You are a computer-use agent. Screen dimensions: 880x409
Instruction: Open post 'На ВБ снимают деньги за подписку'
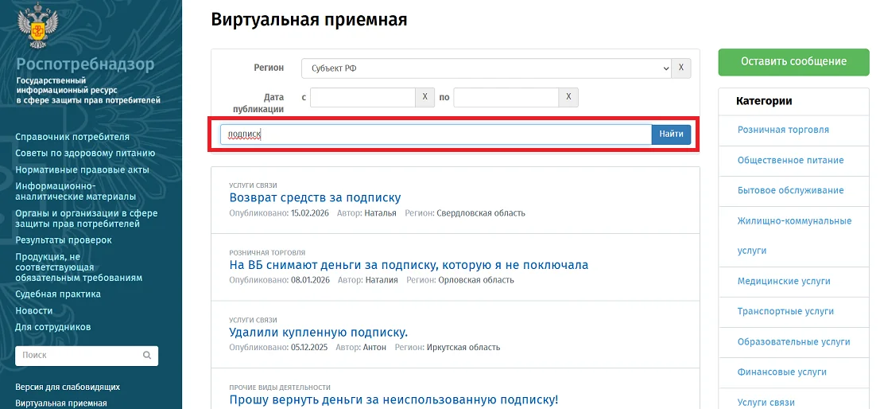(409, 265)
